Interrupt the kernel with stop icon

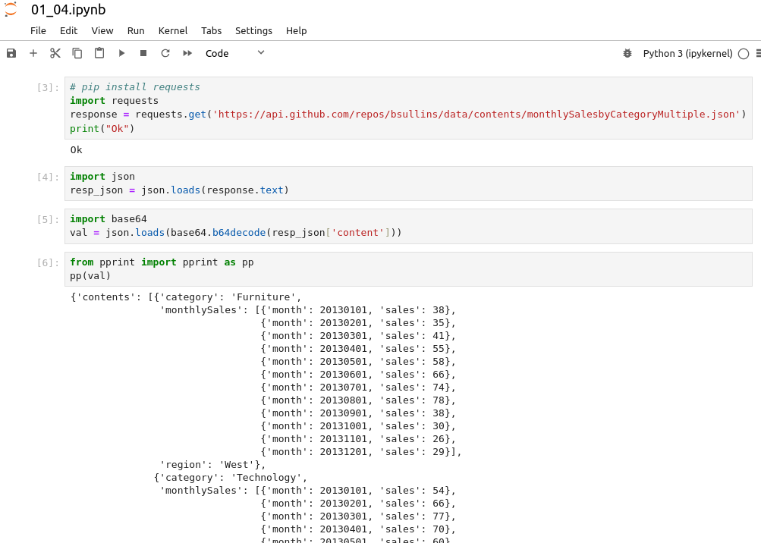coord(143,53)
